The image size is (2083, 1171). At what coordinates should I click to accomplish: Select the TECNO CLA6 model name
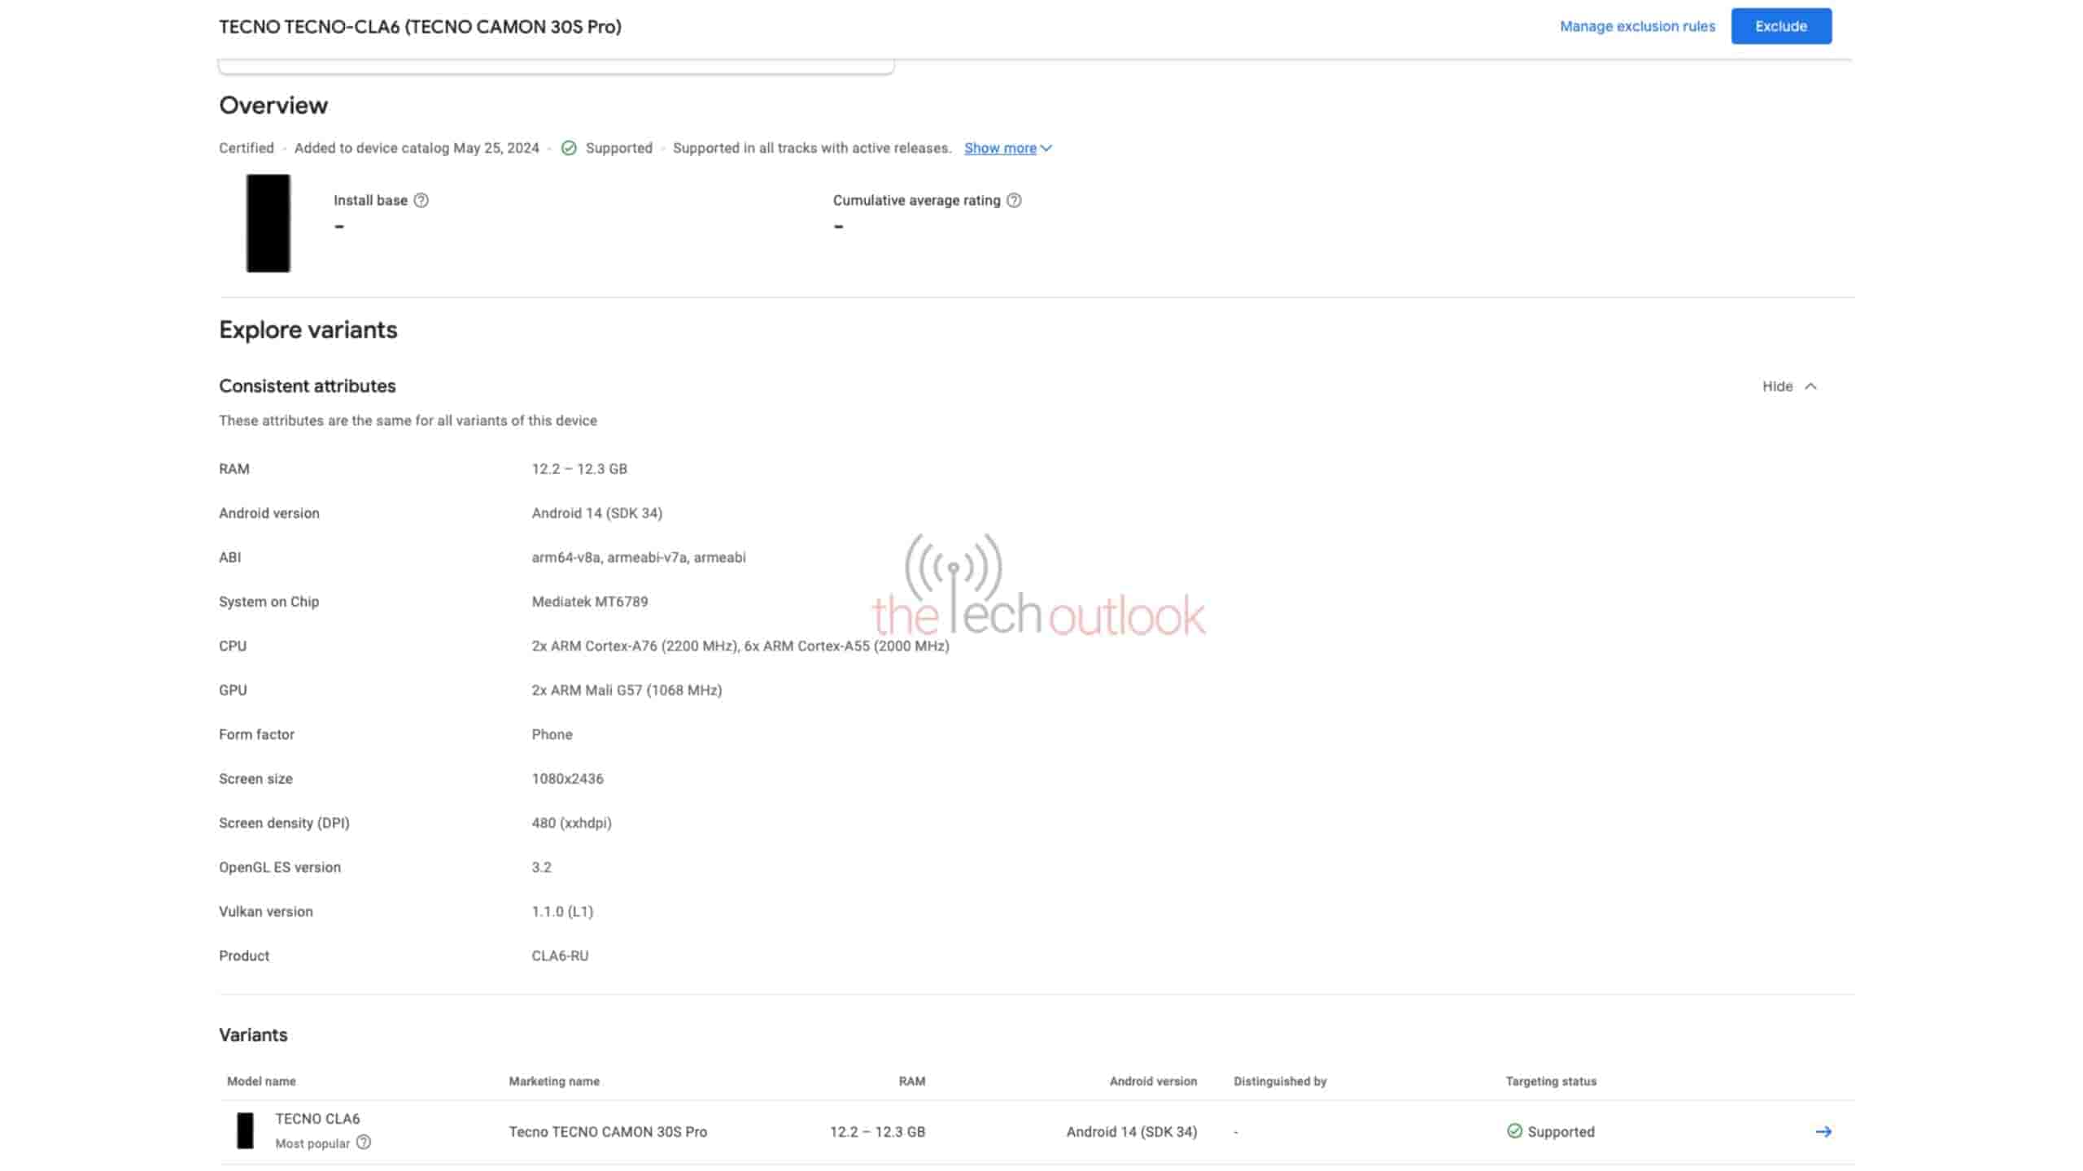(x=317, y=1118)
